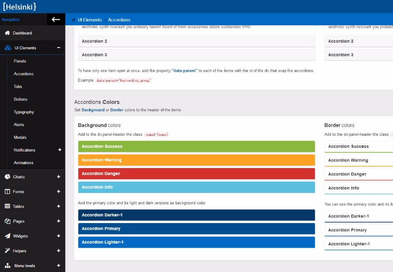Click the Charts pie icon
The width and height of the screenshot is (393, 272).
tap(7, 177)
